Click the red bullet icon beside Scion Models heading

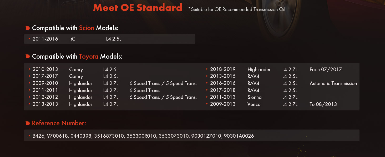tap(27, 28)
